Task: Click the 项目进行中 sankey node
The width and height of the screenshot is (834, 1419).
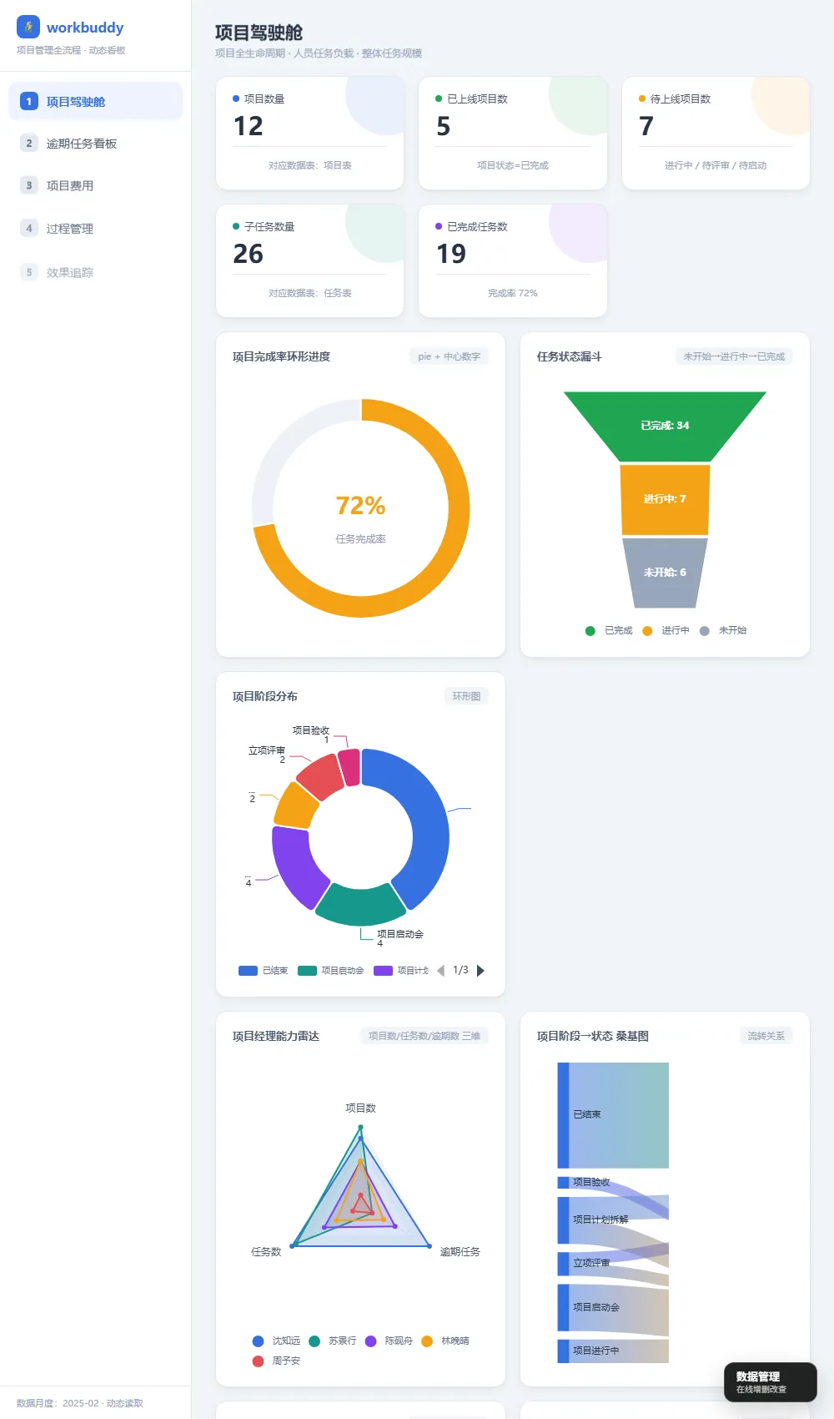Action: [x=563, y=1351]
